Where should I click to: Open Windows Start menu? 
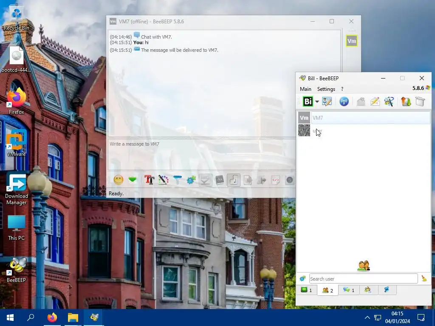click(10, 318)
